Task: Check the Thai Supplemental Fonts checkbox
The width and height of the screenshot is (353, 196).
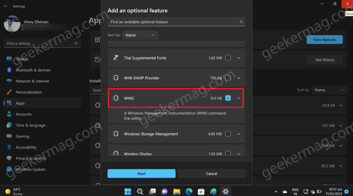Action: pos(228,58)
